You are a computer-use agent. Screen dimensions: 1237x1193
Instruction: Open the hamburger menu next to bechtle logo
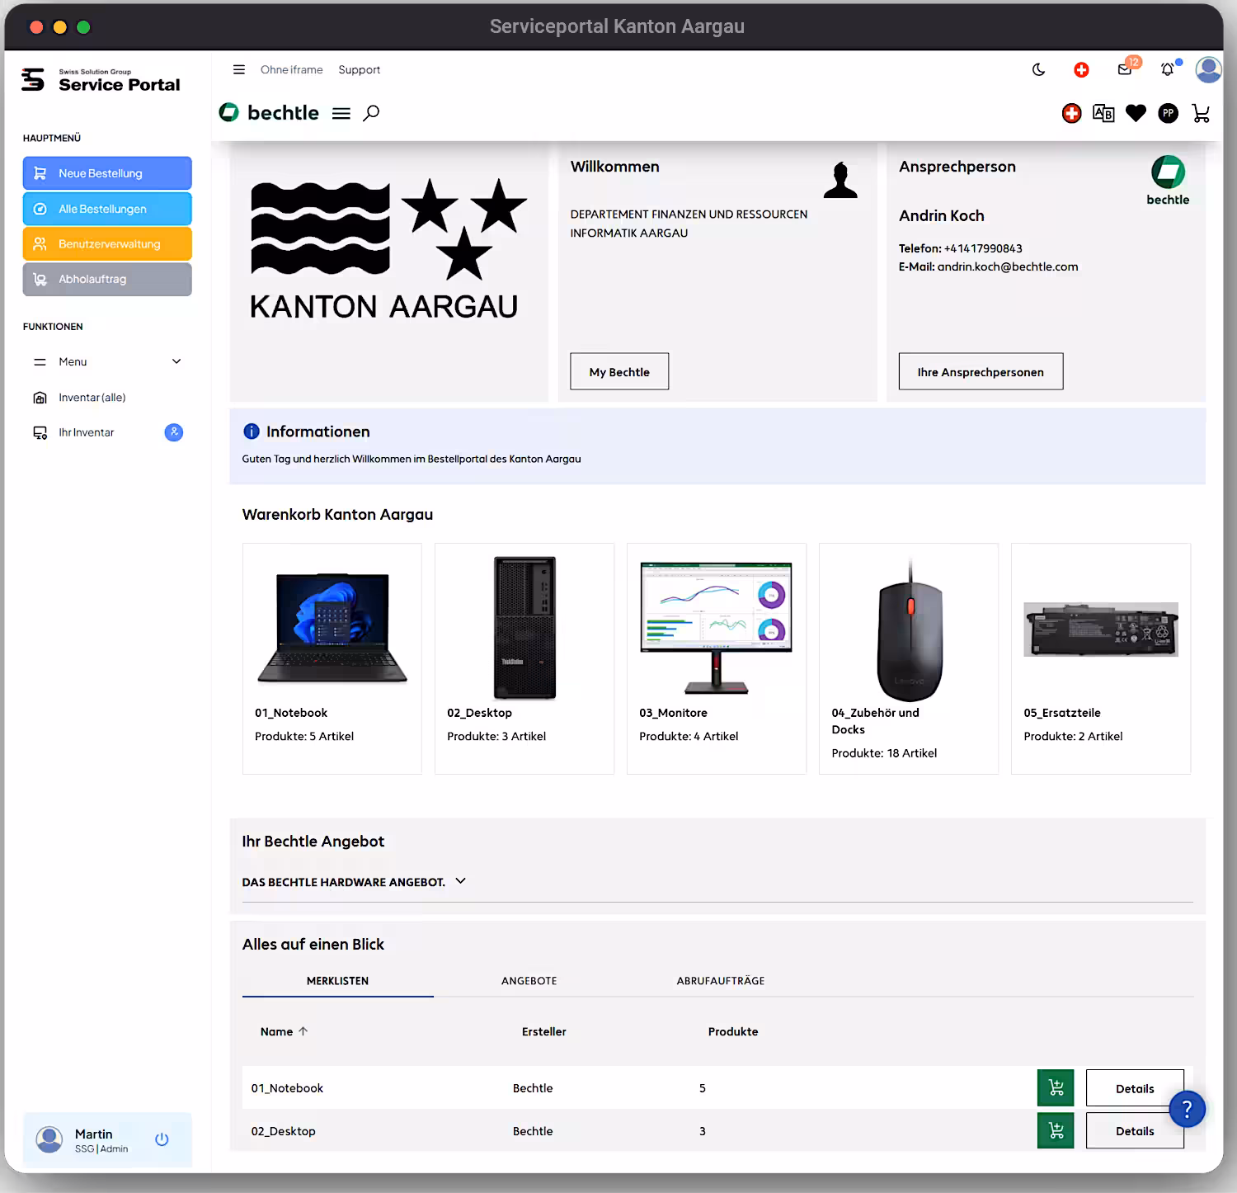point(341,113)
